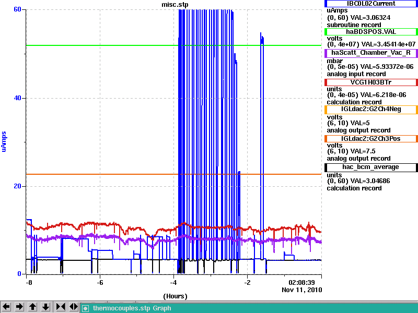418x313 pixels.
Task: Click the 40 y-axis tick label
Action: [17, 98]
